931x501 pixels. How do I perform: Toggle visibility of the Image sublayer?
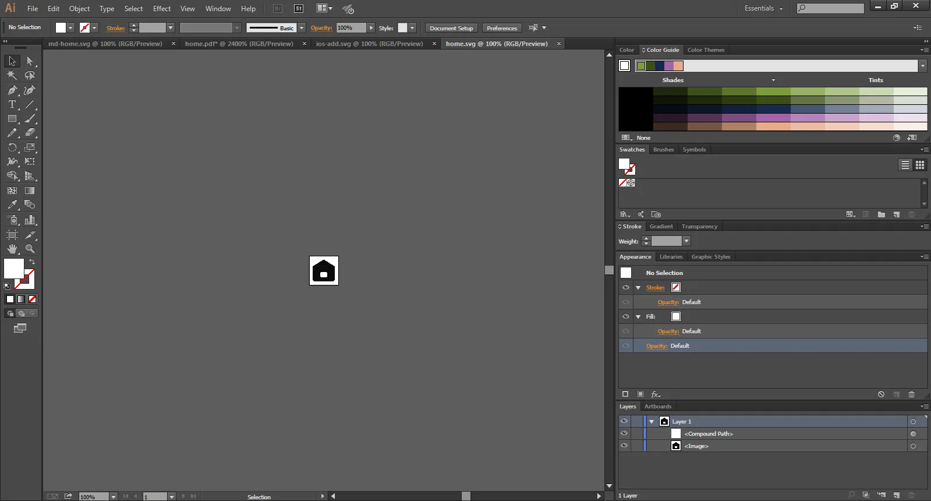click(624, 446)
